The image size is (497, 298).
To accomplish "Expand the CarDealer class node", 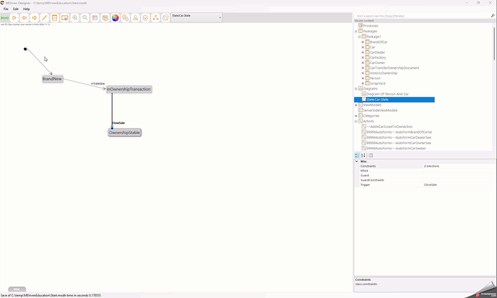I will coord(363,52).
